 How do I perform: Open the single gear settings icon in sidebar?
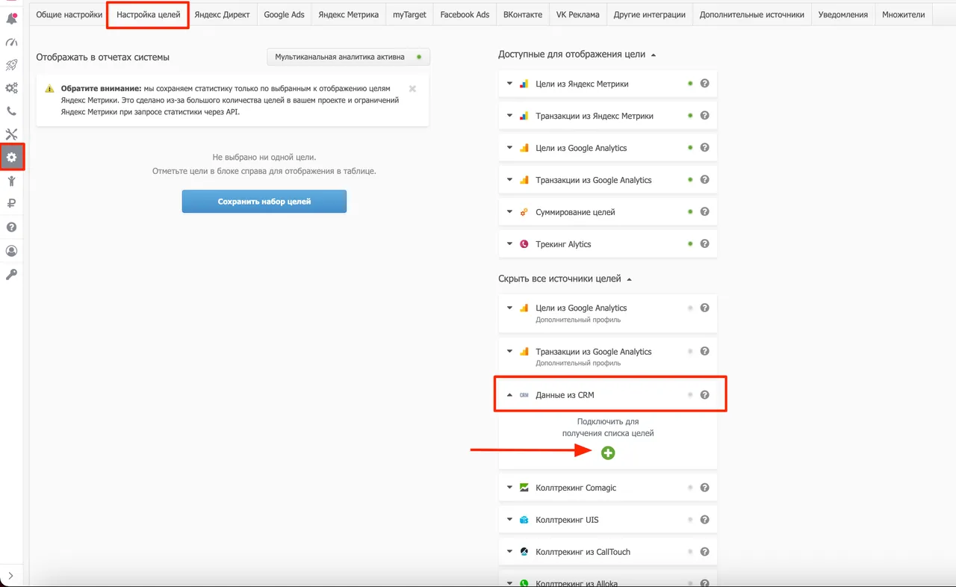point(11,158)
